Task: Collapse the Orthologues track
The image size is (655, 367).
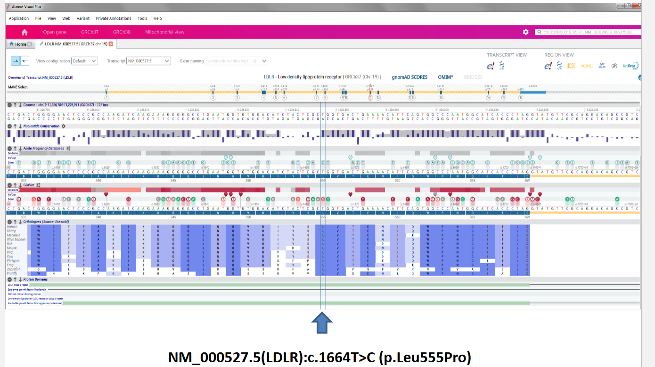Action: tap(9, 222)
